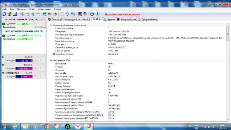Select the Полный объём row
Screen dimensions: 231x130
[137, 51]
